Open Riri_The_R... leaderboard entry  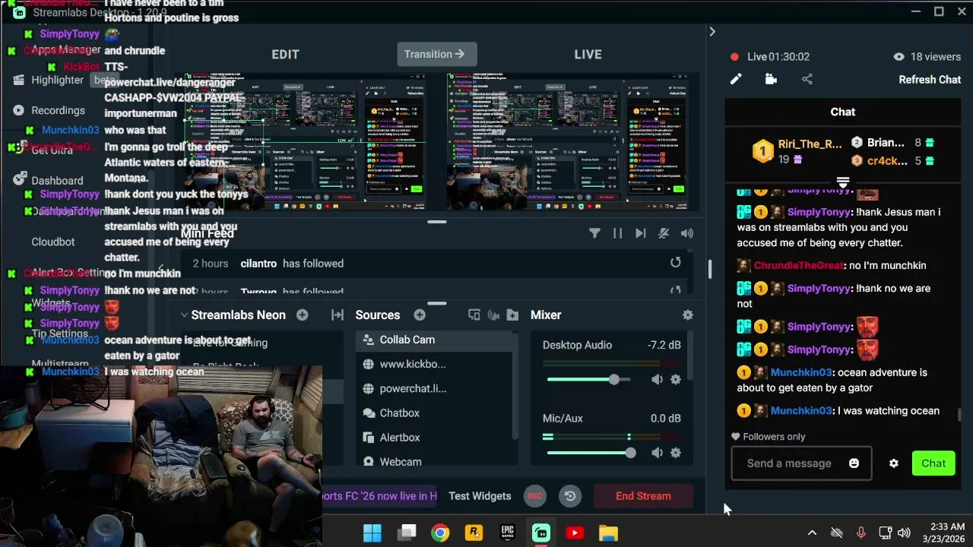[x=795, y=151]
